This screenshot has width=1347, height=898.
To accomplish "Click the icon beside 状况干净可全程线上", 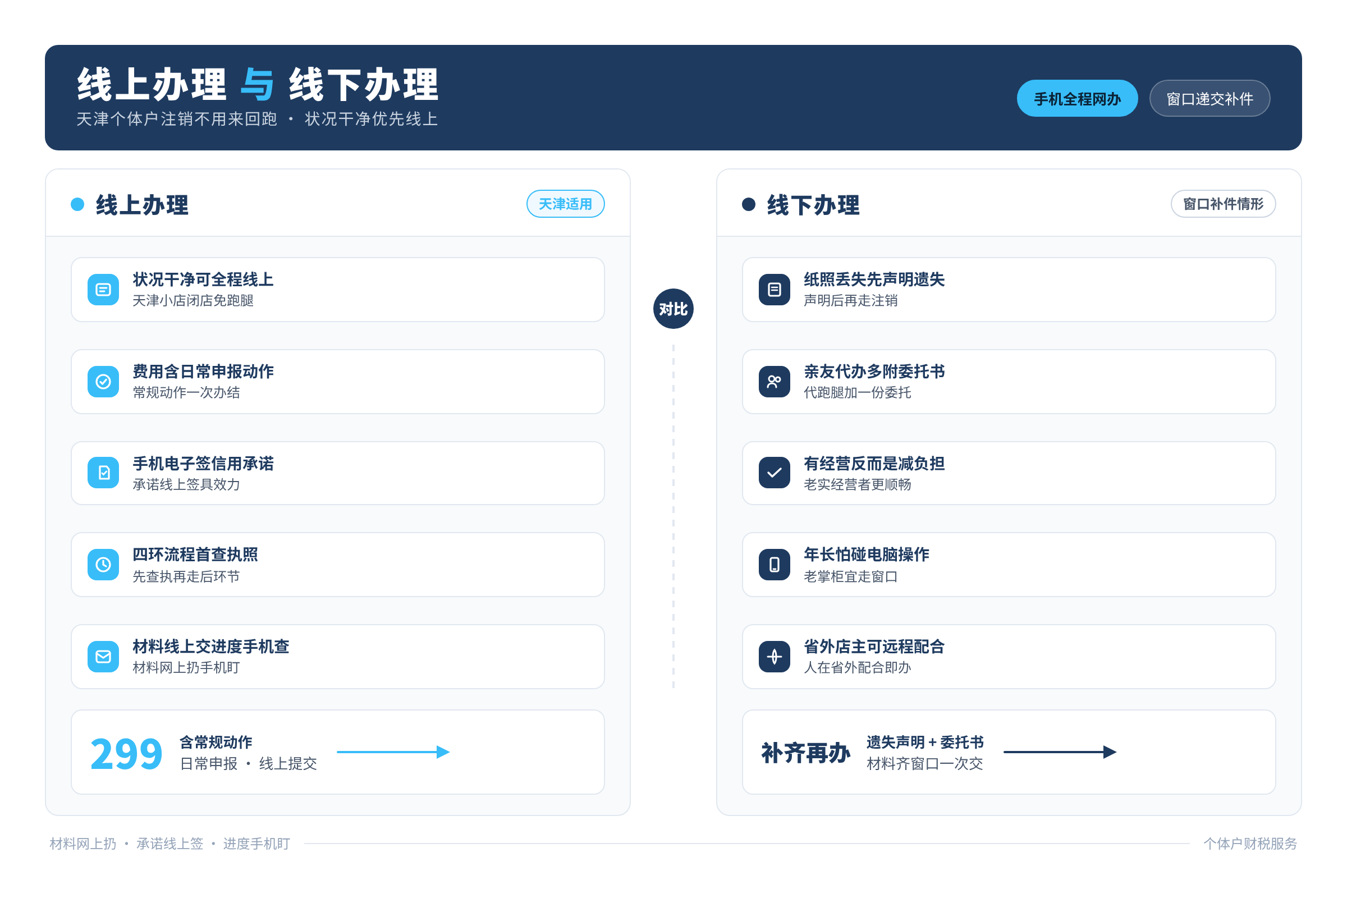I will tap(103, 290).
